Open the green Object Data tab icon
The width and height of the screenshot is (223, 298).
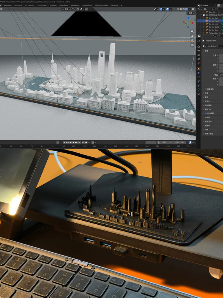pos(199,90)
